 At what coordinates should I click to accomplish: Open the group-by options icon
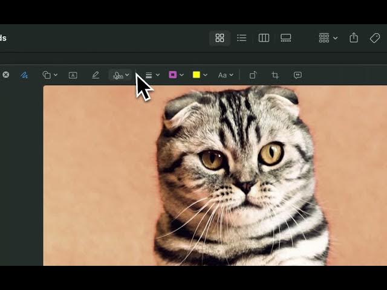pyautogui.click(x=324, y=38)
